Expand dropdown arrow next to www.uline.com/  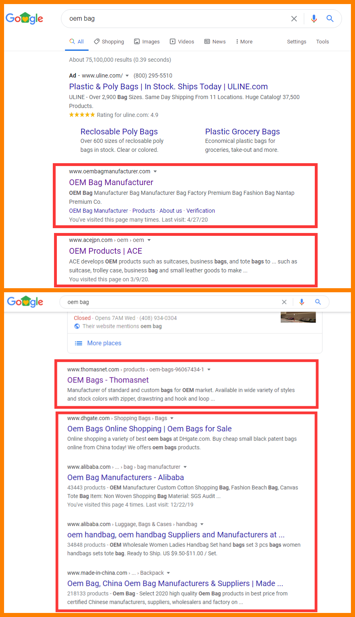(127, 76)
